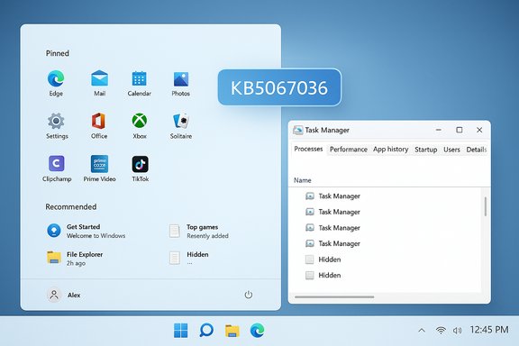Click the Task Manager vertical scrollbar

[x=486, y=206]
